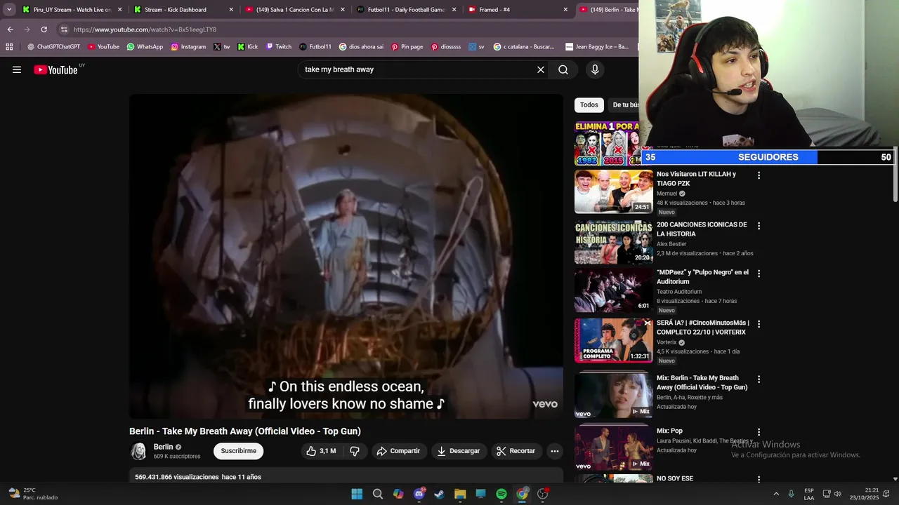The image size is (899, 505).
Task: Open options for Mix: Pop playlist
Action: pyautogui.click(x=759, y=432)
